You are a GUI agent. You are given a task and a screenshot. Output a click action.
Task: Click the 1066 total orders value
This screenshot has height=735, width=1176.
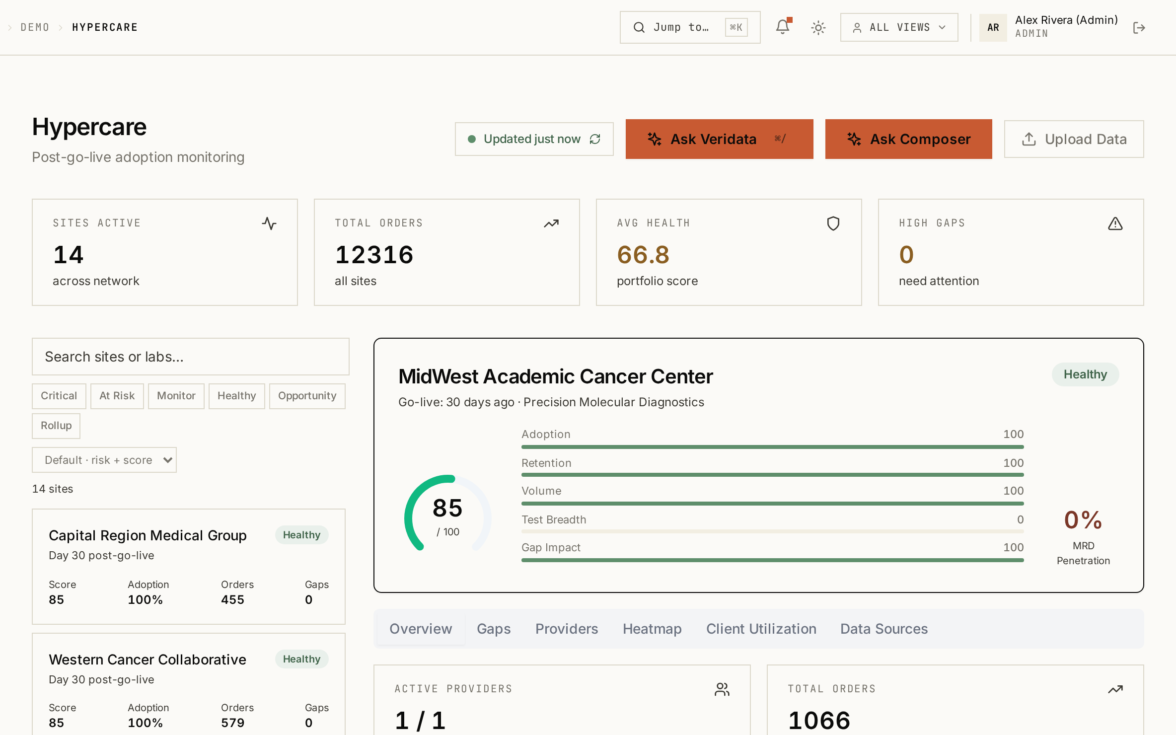tap(819, 720)
